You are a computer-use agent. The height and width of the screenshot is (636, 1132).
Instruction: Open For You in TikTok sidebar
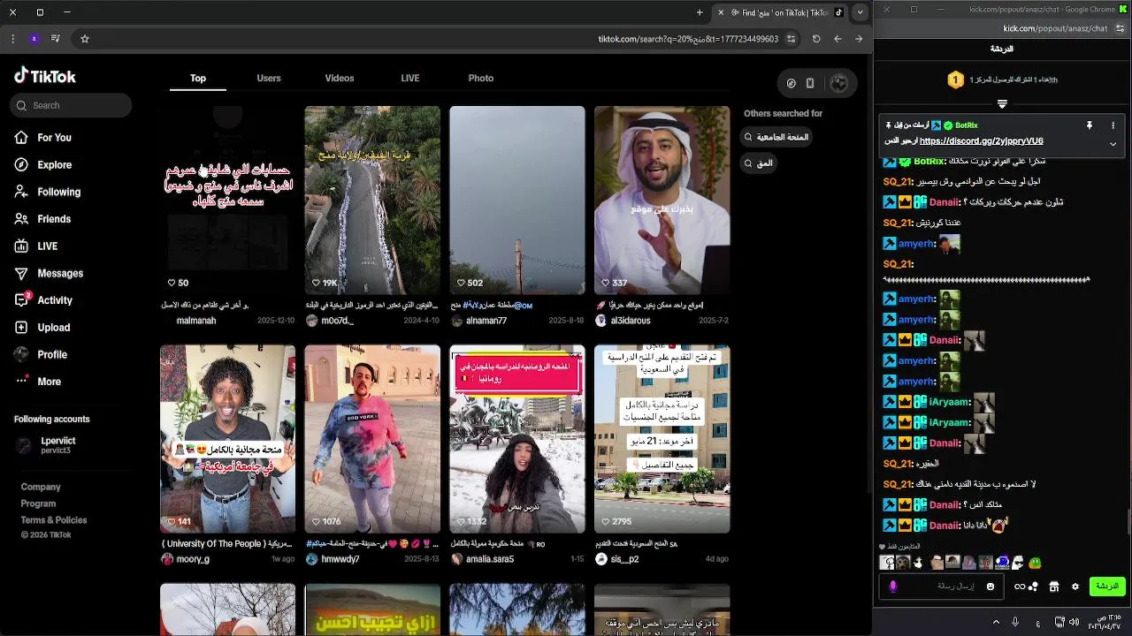tap(42, 138)
